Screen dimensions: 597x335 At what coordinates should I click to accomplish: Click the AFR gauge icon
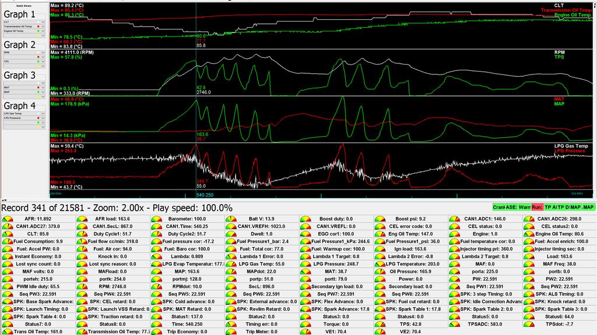click(x=7, y=219)
